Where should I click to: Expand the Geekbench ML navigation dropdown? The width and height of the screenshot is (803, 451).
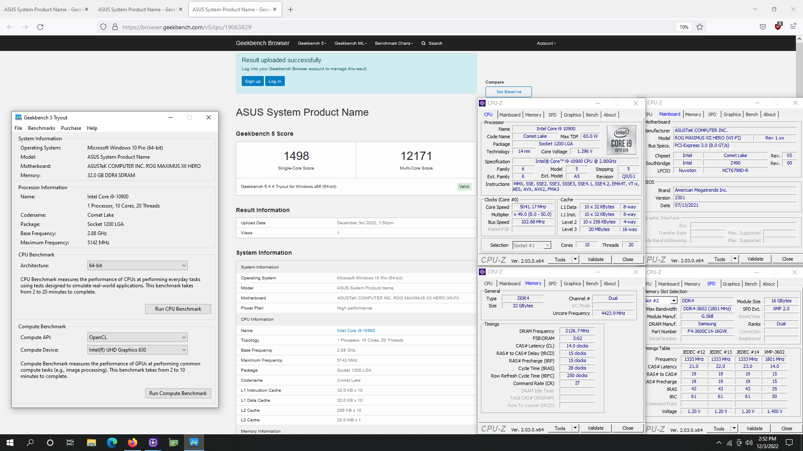350,43
